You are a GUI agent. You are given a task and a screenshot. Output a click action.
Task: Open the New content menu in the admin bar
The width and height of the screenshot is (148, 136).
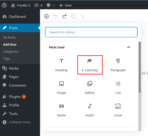coord(65,6)
